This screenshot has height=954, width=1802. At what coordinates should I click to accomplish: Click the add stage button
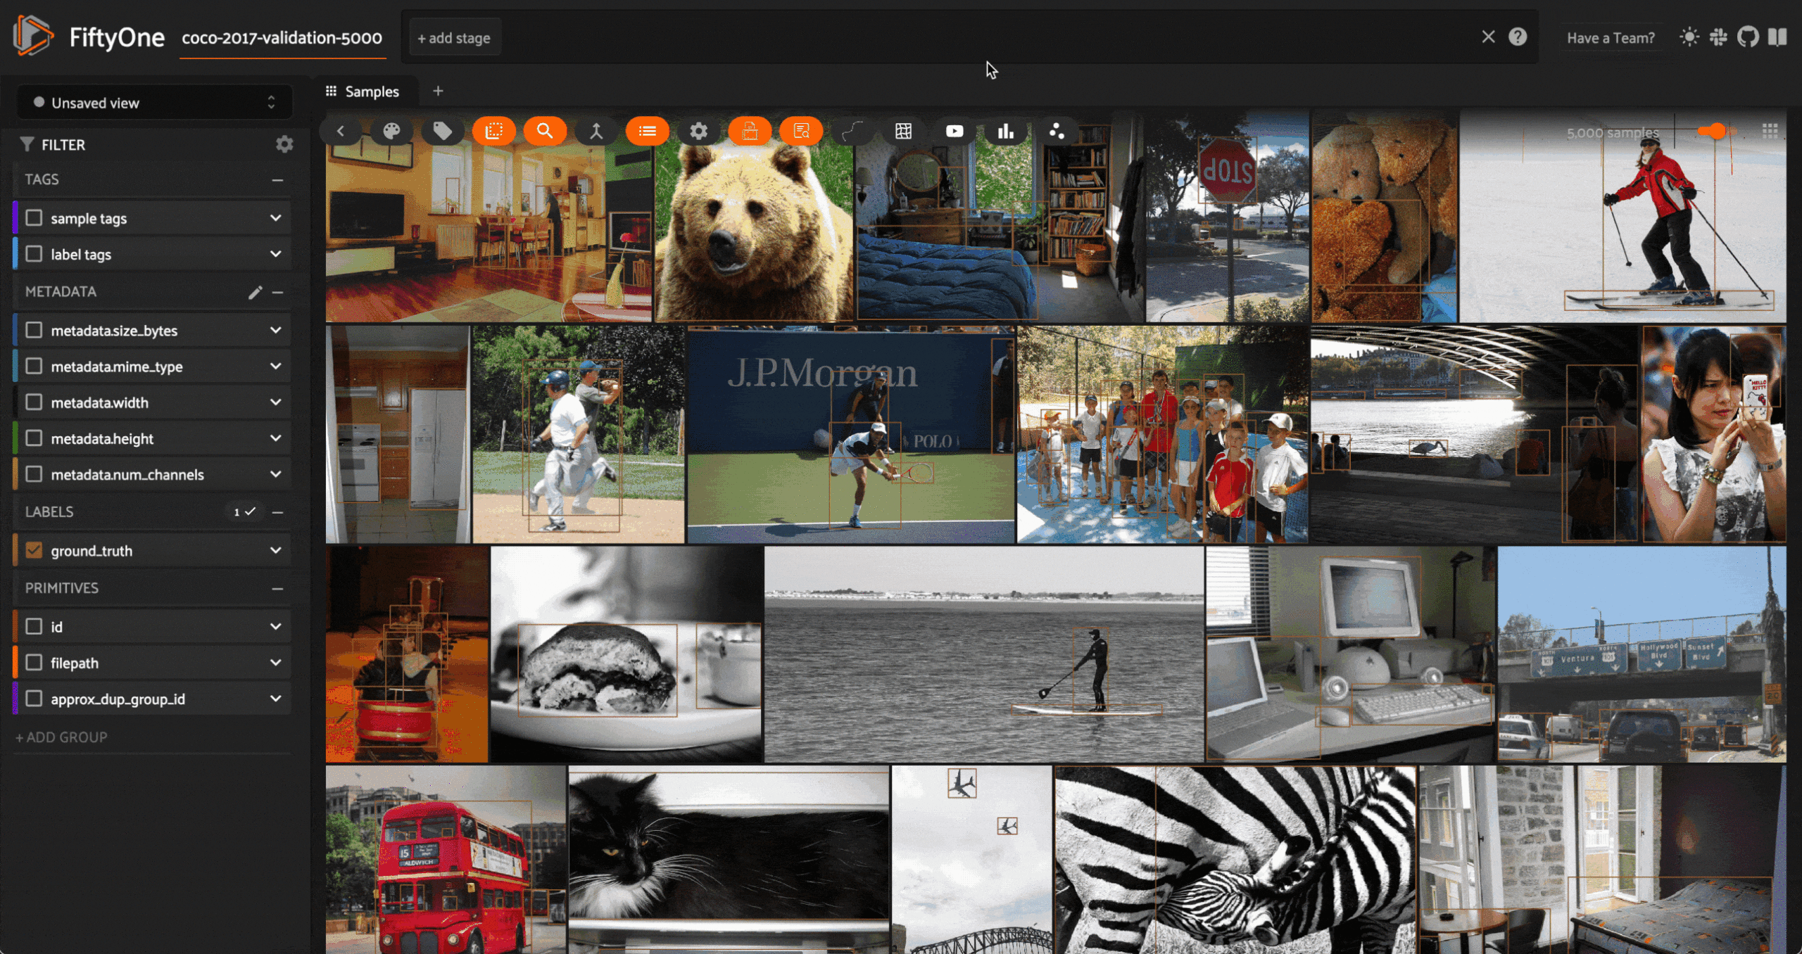coord(454,38)
